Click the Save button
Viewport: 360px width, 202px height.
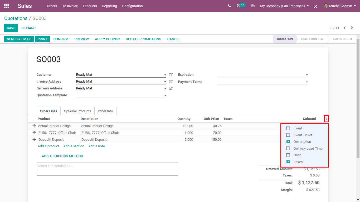click(x=11, y=28)
